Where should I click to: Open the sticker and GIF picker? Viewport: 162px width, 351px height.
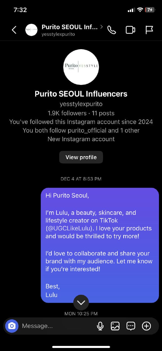pyautogui.click(x=131, y=326)
